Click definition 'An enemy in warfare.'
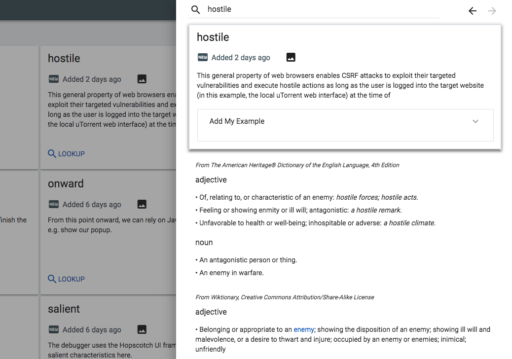The height and width of the screenshot is (359, 512). (x=229, y=273)
